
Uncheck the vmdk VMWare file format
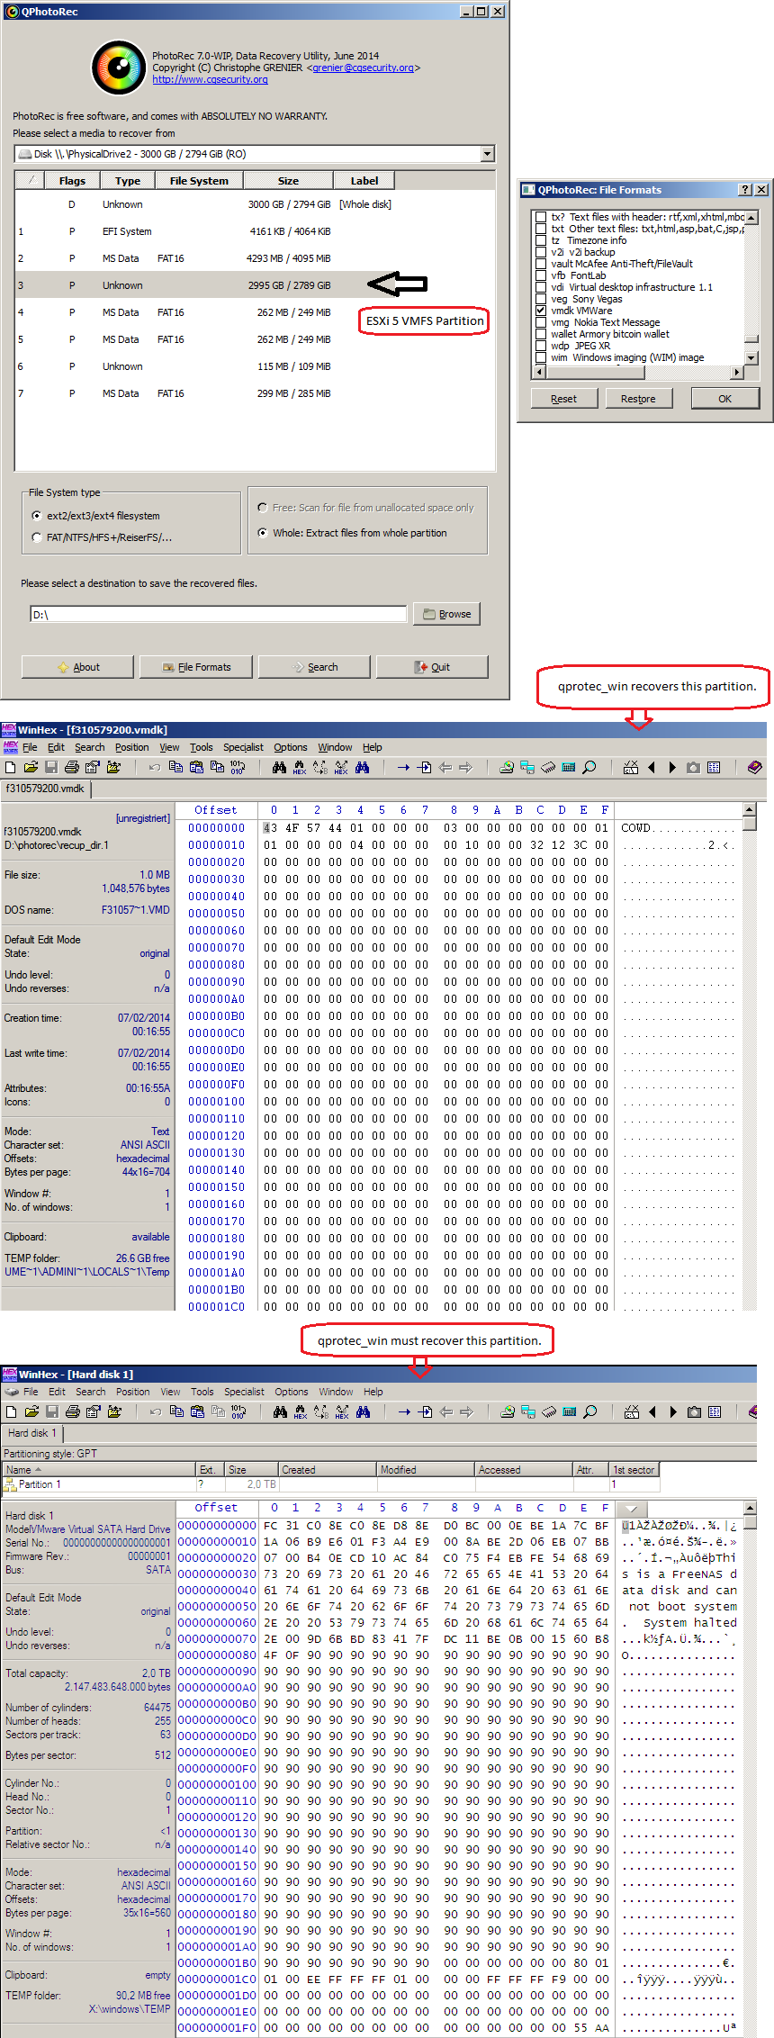pyautogui.click(x=540, y=311)
